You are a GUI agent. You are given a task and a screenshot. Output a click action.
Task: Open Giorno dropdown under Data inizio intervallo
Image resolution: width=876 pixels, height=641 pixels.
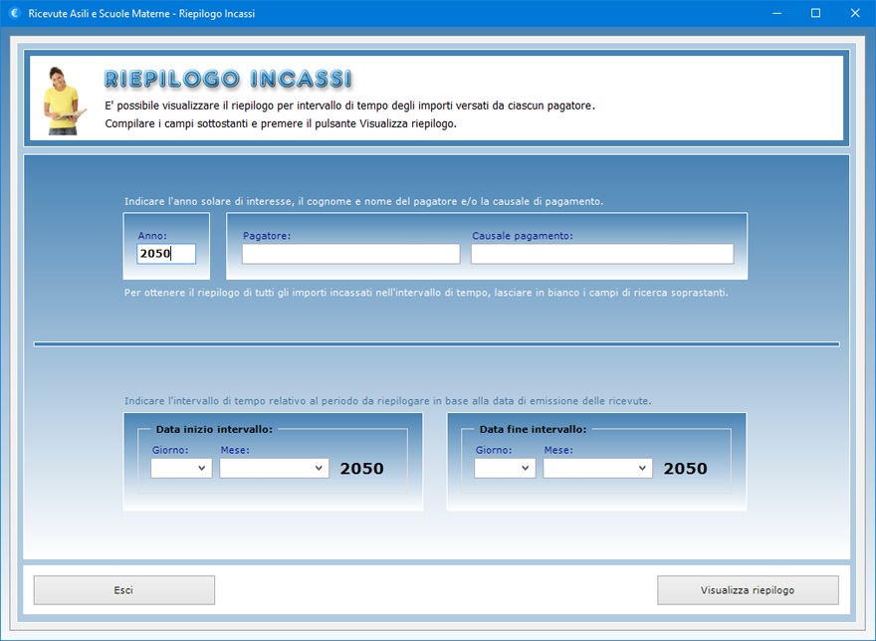tap(181, 468)
